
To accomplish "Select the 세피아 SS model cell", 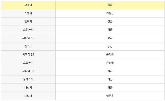I will point(28,54).
